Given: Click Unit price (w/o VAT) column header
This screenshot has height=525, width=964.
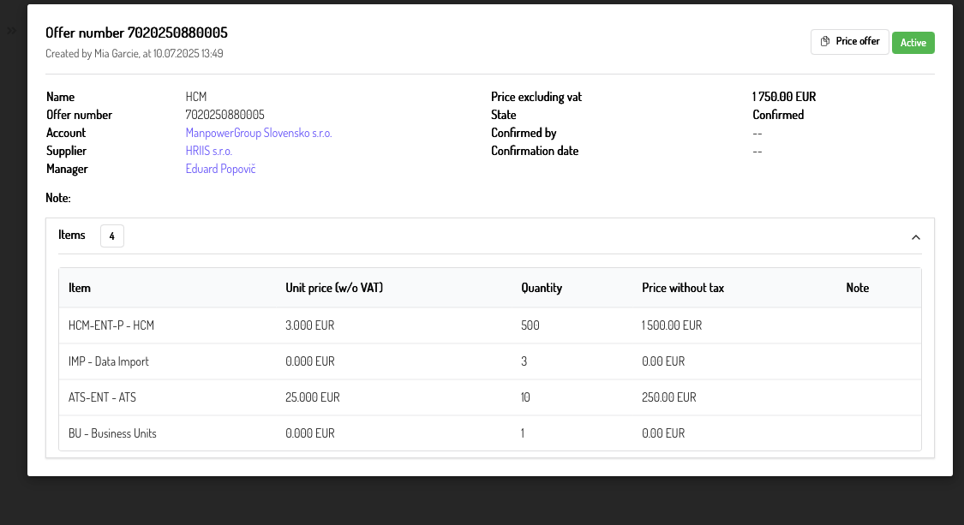Looking at the screenshot, I should pos(334,288).
